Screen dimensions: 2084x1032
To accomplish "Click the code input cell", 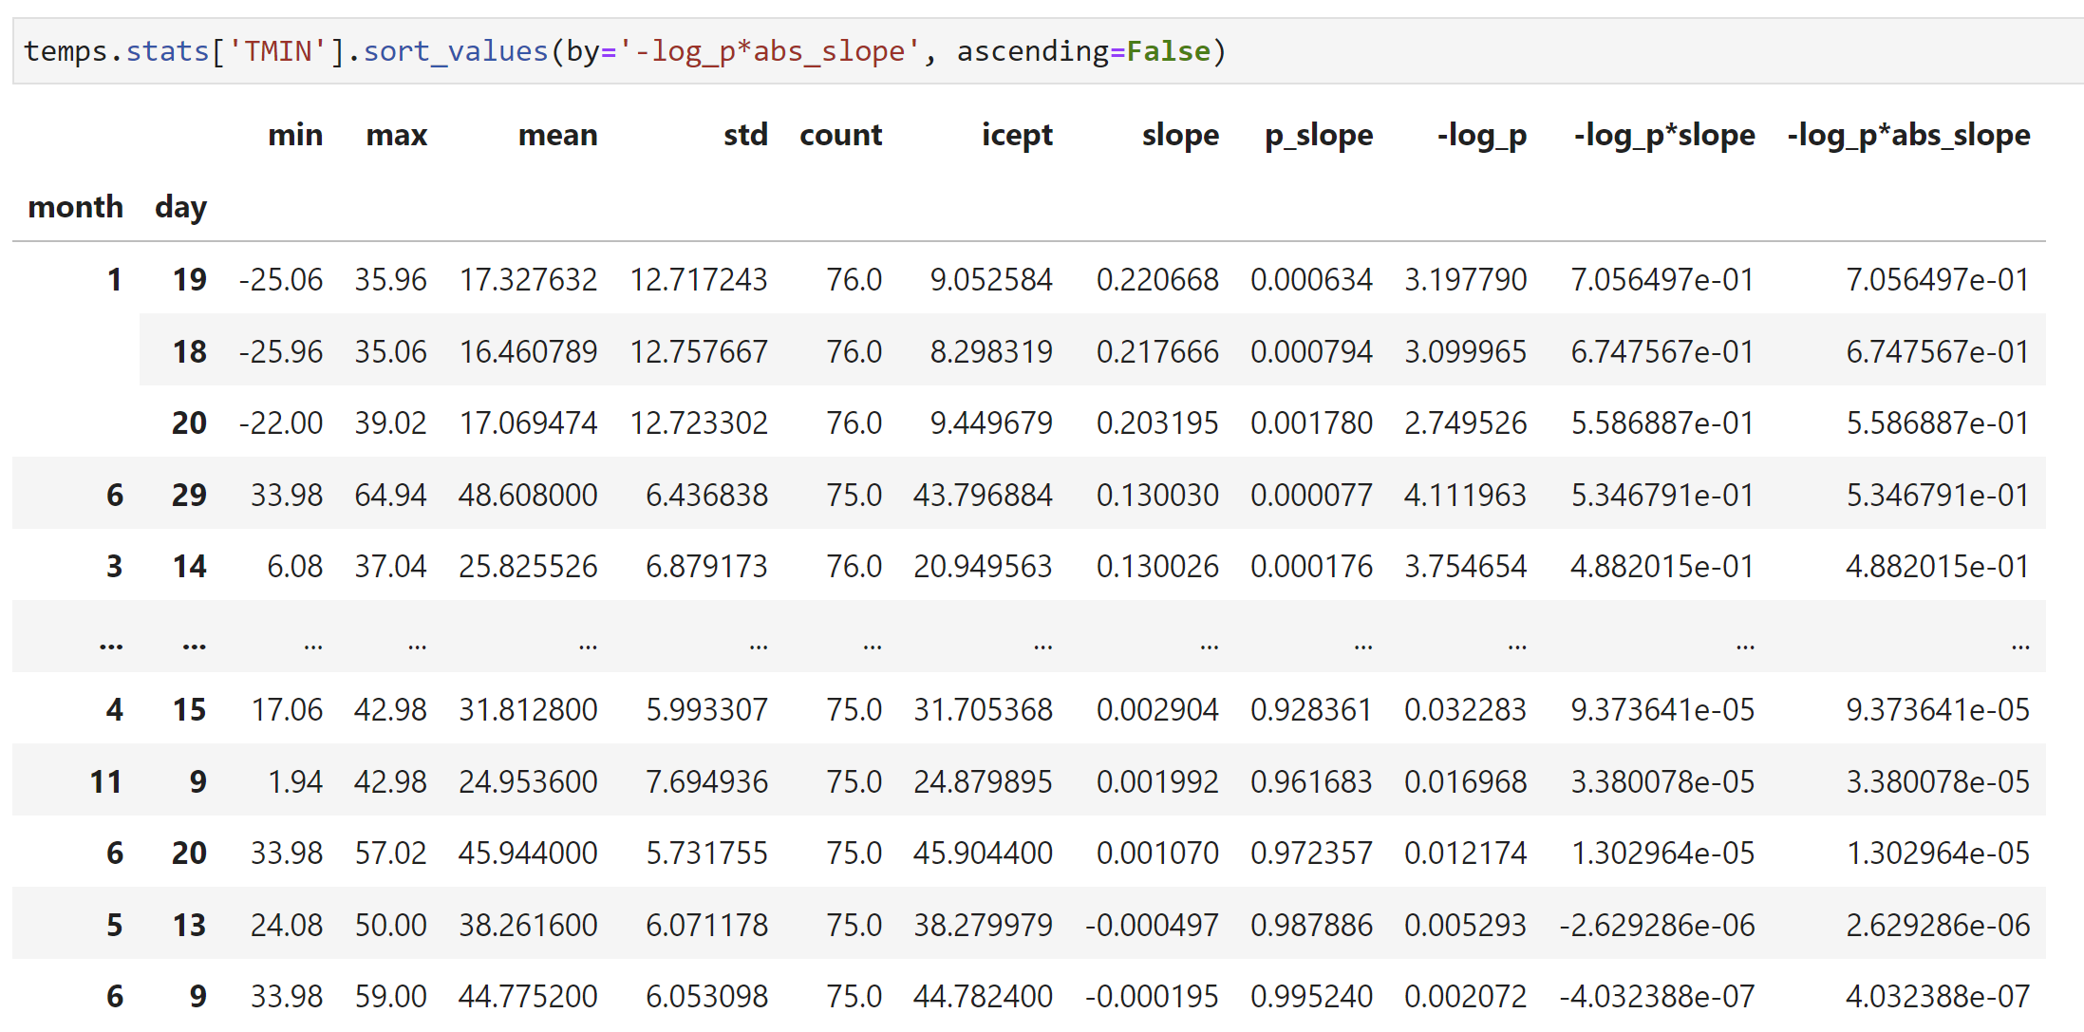I will coord(1044,51).
